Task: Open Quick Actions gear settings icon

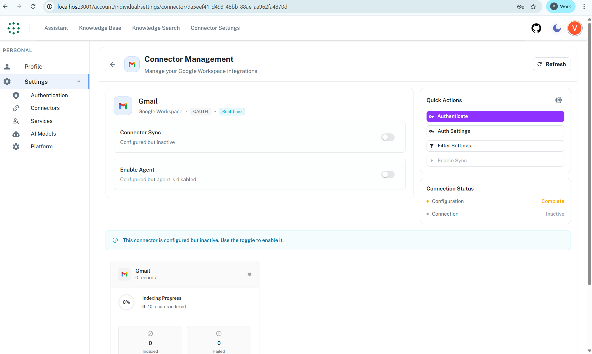Action: (558, 100)
